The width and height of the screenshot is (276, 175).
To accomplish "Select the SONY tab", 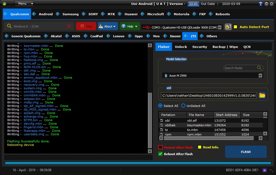I will tap(93, 14).
